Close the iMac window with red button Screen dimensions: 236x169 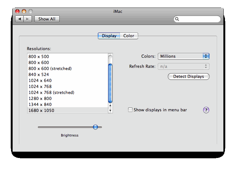click(17, 11)
